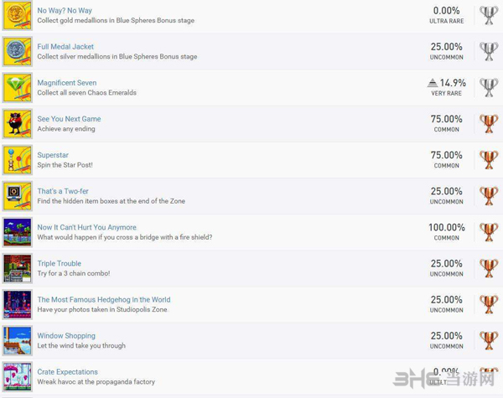Click the Star Post Superstar thumbnail
Viewport: 503px width, 398px height.
[18, 160]
